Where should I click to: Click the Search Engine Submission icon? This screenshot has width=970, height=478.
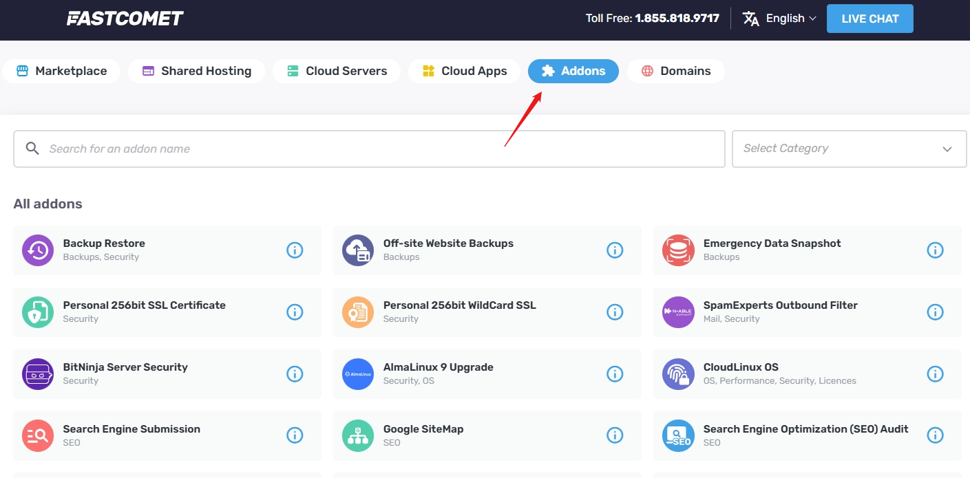[38, 436]
